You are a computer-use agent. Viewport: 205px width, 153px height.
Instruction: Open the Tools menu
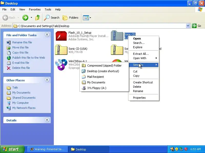pyautogui.click(x=48, y=9)
